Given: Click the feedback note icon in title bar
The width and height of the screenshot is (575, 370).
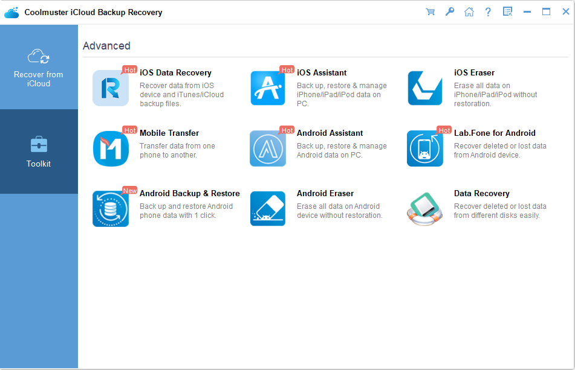Looking at the screenshot, I should (x=507, y=11).
